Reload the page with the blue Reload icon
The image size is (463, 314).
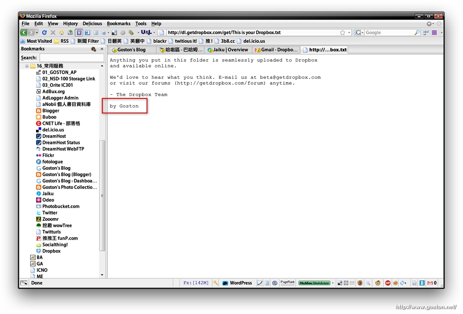tap(44, 32)
